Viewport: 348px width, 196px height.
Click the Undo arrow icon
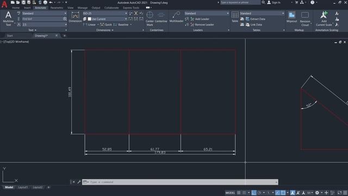[x=51, y=2]
